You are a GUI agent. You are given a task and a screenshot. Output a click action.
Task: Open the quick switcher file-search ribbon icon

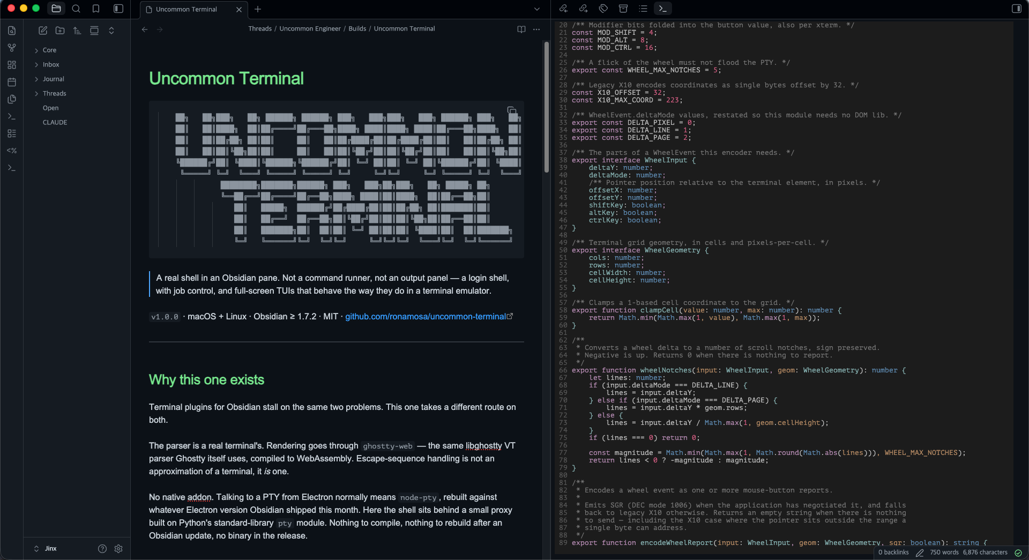pos(12,31)
